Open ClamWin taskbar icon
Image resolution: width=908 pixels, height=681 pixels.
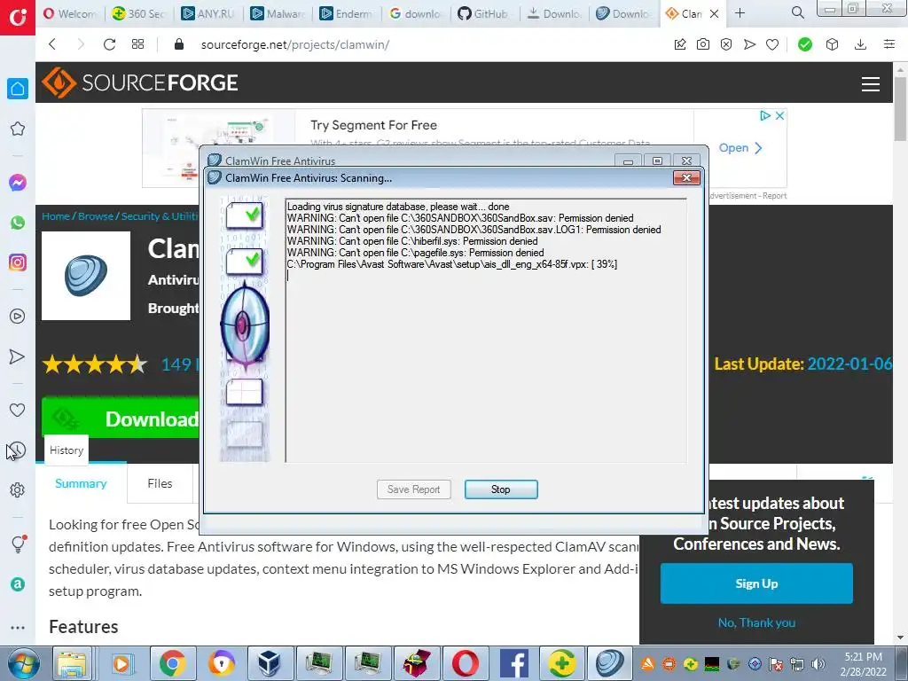[x=610, y=663]
